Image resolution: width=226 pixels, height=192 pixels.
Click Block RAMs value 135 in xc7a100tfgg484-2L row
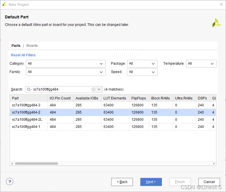[x=154, y=120]
